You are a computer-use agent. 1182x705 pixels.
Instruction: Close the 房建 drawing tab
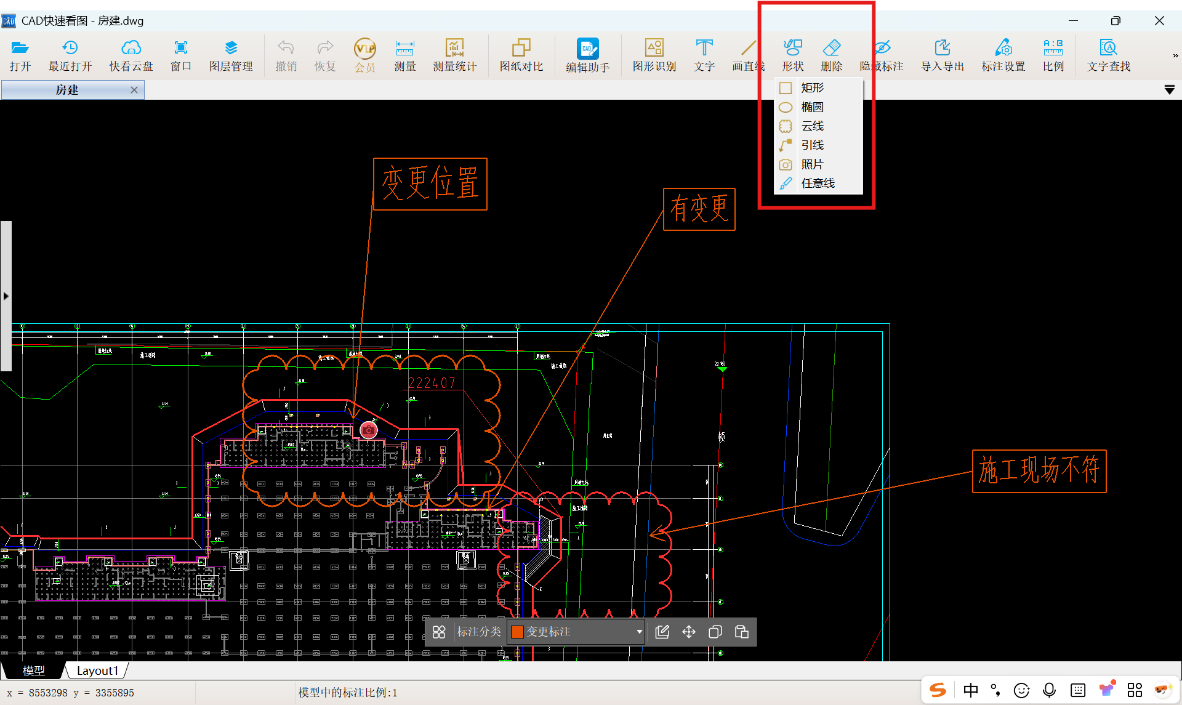click(x=134, y=90)
